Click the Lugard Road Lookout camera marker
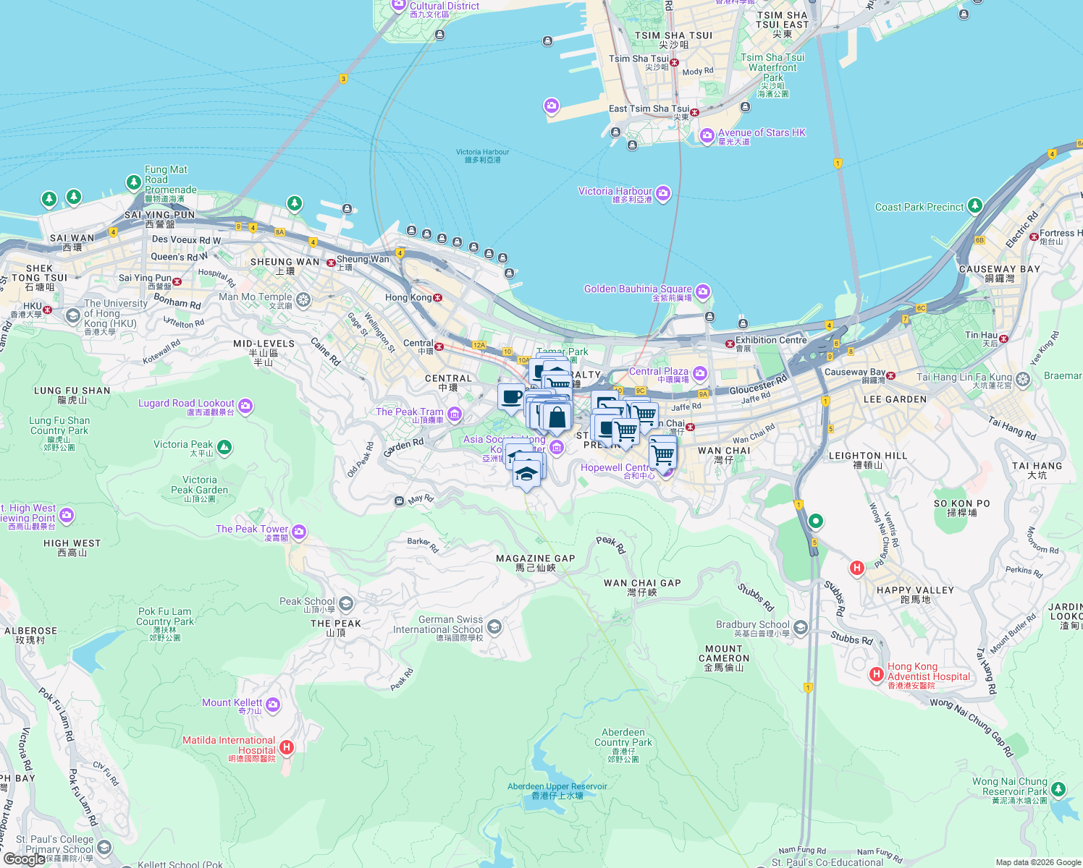Viewport: 1083px width, 868px height. click(245, 408)
